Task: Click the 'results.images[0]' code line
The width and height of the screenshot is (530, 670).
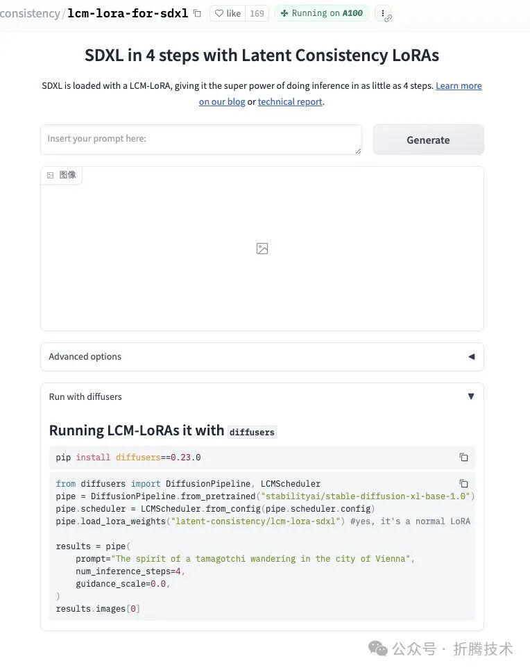Action: tap(98, 608)
